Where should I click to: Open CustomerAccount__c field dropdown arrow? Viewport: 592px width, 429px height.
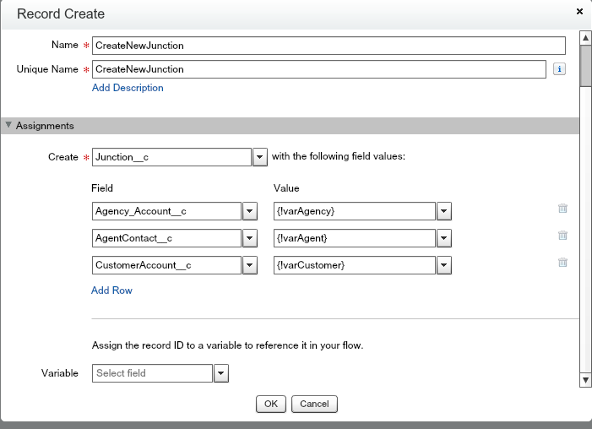250,265
